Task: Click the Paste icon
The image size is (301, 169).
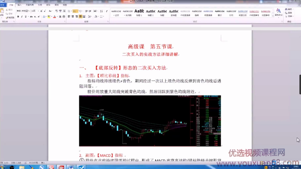Action: (x=2, y=11)
